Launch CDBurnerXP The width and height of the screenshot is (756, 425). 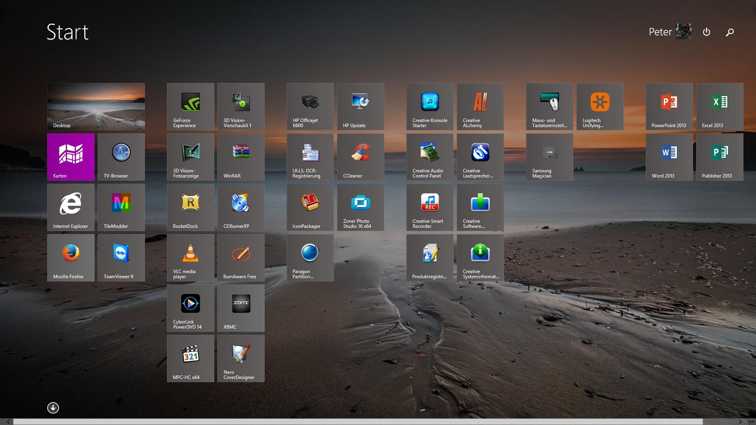pos(241,207)
